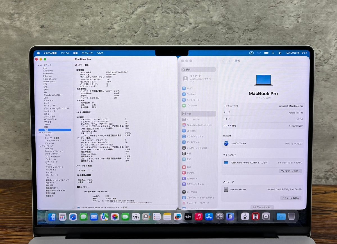This screenshot has height=244, width=337.
Task: Open Downloads folder in the Dock
Action: (281, 216)
